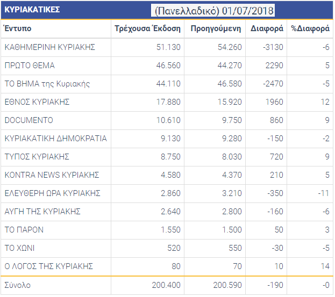The height and width of the screenshot is (297, 335).
Task: Select the ΤΟ ΠΑΡΟΝ row name
Action: (x=24, y=230)
